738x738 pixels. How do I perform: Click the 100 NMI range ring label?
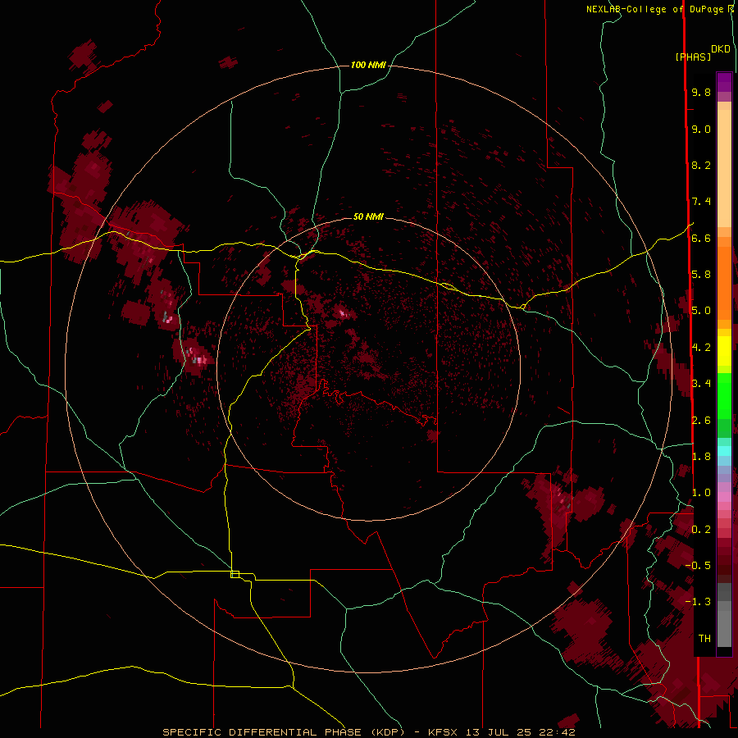pos(368,65)
